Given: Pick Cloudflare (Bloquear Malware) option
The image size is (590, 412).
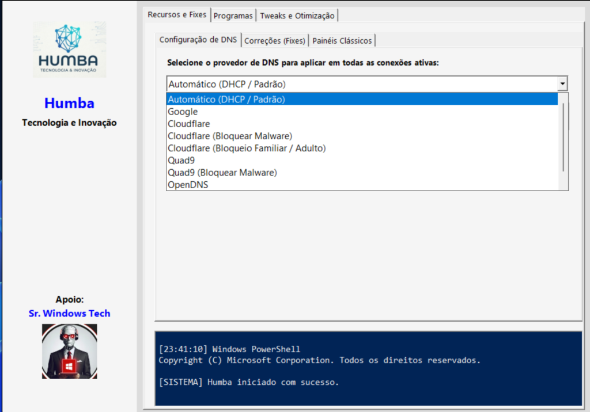Looking at the screenshot, I should 230,136.
